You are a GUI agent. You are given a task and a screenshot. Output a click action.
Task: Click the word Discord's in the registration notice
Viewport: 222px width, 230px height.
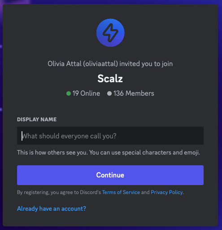click(x=91, y=192)
